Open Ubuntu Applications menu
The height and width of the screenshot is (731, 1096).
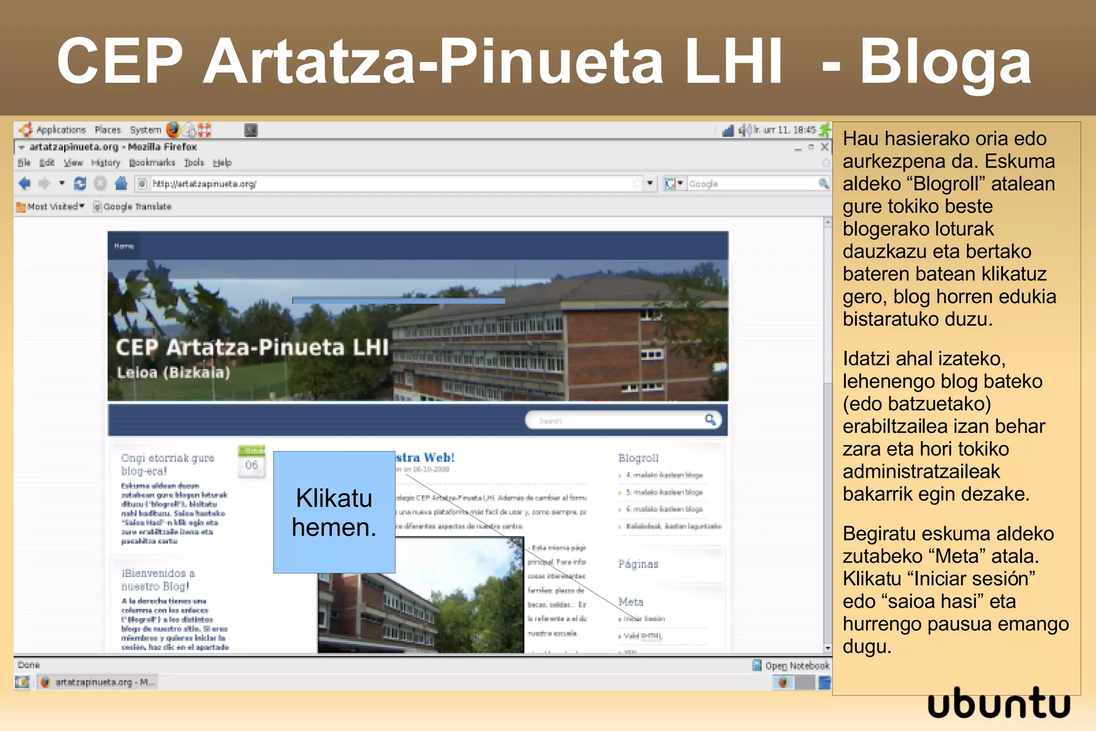pos(60,130)
